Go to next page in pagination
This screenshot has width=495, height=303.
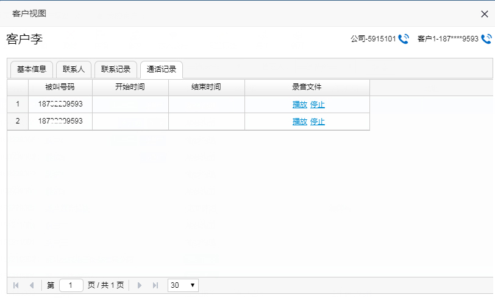pos(140,285)
